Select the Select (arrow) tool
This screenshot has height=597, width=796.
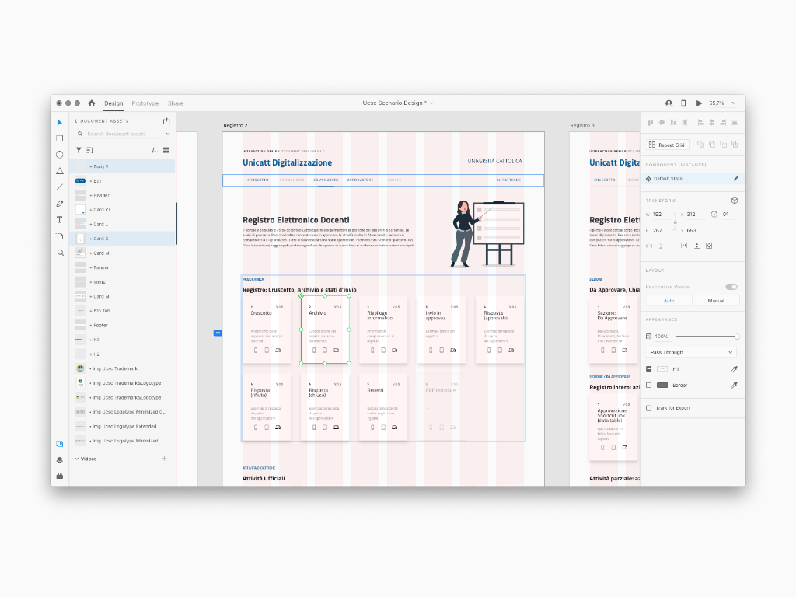tap(59, 122)
